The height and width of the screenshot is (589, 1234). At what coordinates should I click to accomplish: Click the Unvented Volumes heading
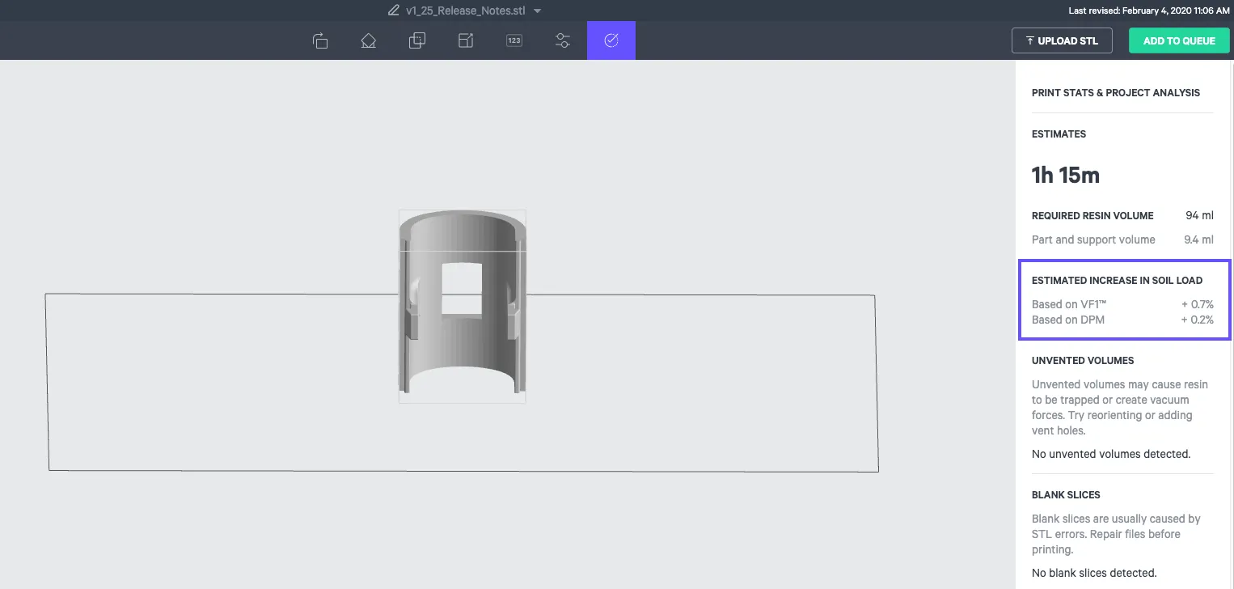click(x=1083, y=361)
